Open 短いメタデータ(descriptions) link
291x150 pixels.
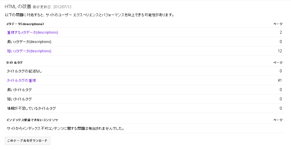coord(29,51)
